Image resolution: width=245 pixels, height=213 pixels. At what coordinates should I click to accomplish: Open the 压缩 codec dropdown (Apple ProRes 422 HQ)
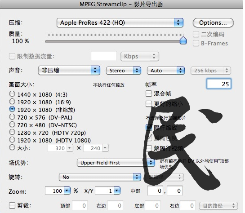[120, 23]
